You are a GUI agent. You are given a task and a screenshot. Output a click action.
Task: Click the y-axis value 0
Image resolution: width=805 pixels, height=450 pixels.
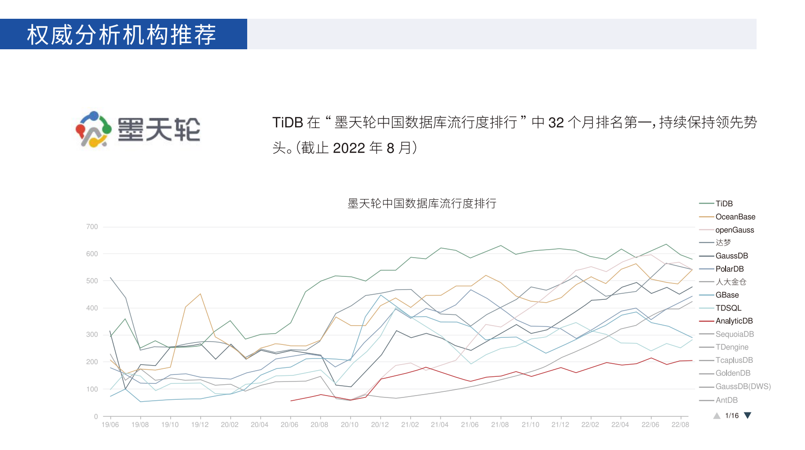click(96, 416)
